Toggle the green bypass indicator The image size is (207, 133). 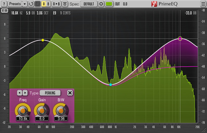tap(109, 4)
